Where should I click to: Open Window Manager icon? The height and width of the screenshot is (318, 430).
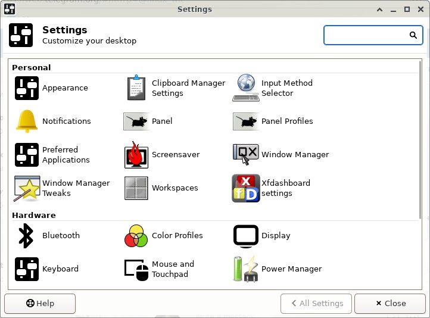point(246,154)
